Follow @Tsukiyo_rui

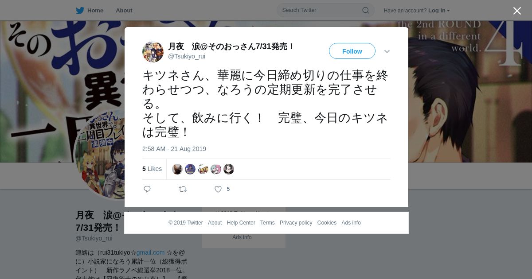point(352,51)
